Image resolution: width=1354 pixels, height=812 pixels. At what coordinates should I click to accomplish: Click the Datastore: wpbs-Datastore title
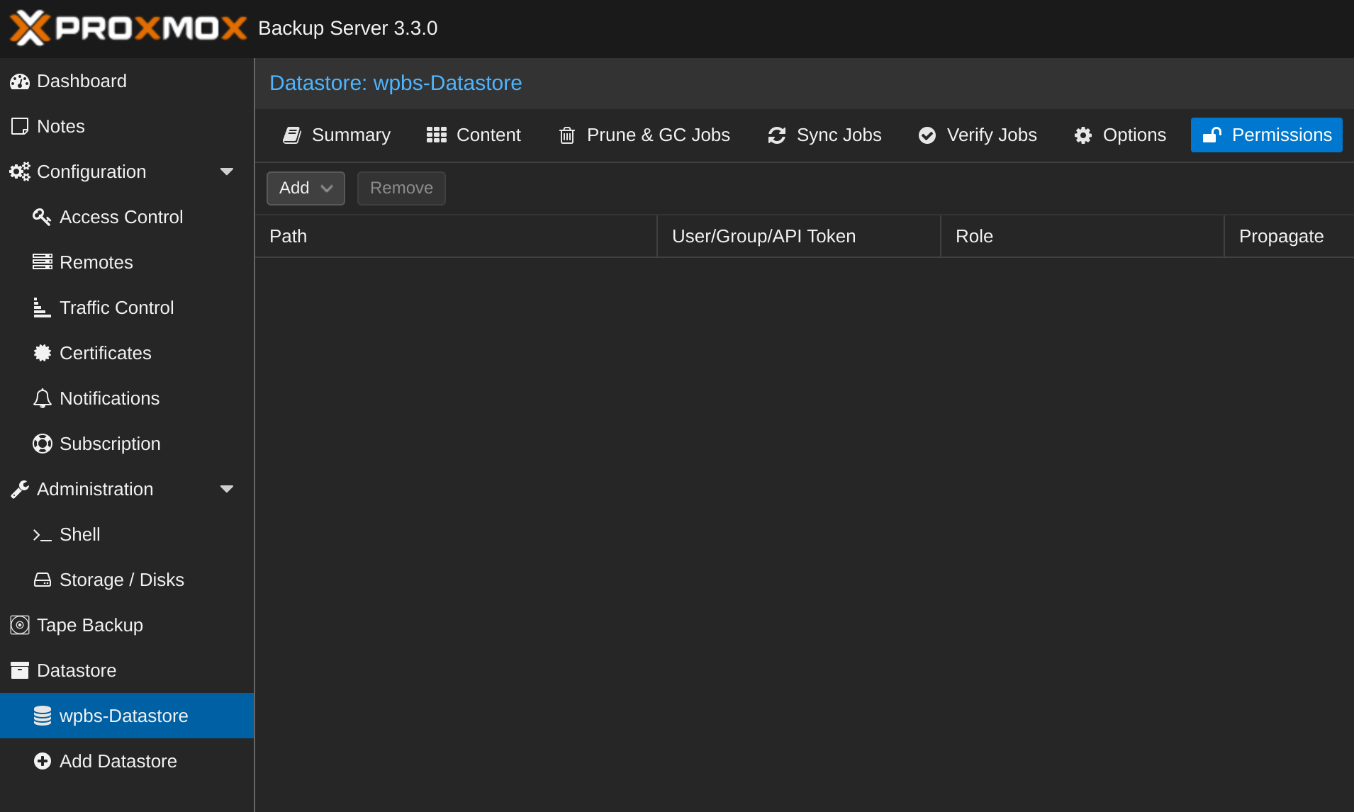point(396,83)
